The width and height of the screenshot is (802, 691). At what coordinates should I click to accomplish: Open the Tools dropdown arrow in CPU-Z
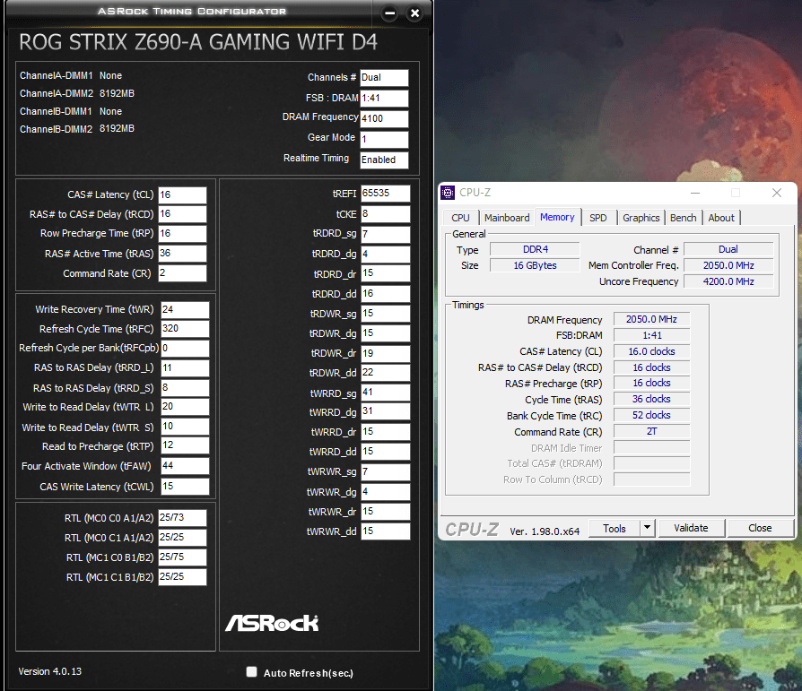tap(647, 528)
